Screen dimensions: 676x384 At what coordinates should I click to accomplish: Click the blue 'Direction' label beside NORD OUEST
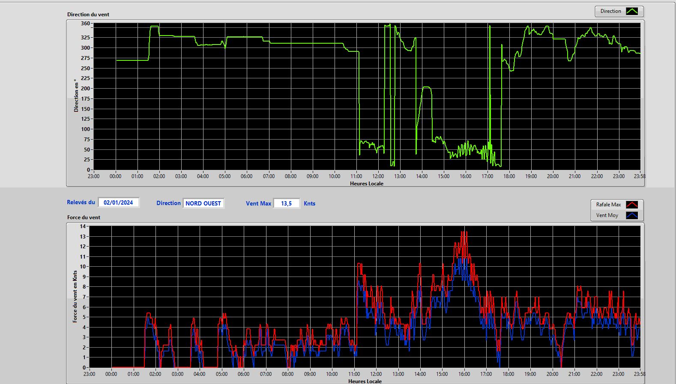(168, 203)
